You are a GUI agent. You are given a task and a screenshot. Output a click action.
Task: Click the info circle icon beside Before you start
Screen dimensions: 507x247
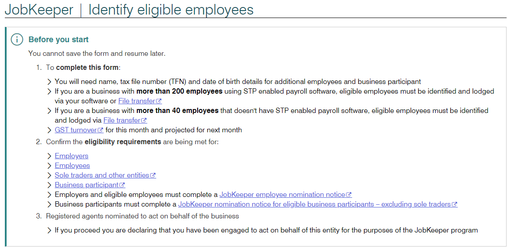coord(17,40)
